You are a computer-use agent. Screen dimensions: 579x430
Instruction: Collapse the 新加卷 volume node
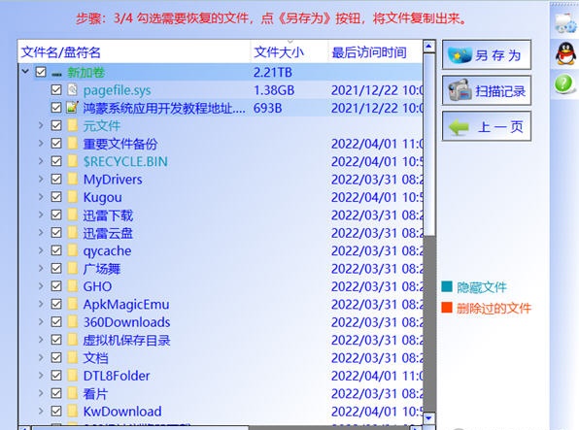25,71
